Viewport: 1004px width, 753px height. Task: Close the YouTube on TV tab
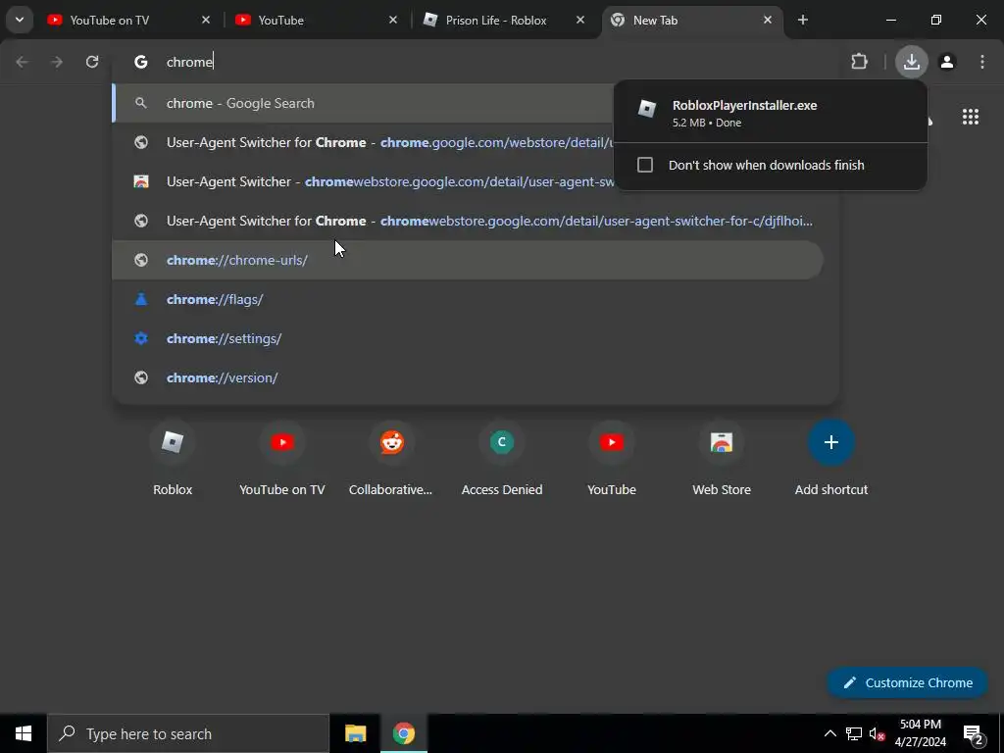206,21
